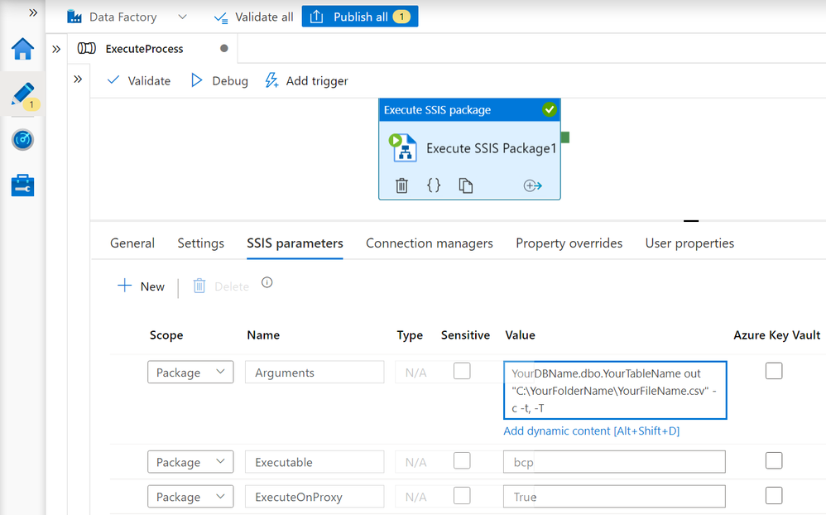
Task: Switch to Connection managers tab
Action: (x=430, y=243)
